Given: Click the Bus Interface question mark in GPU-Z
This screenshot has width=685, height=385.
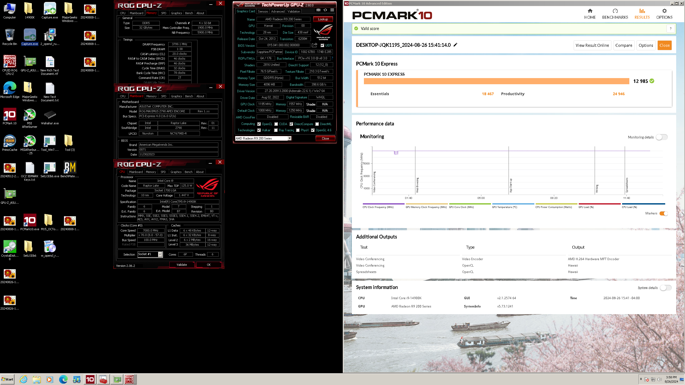Looking at the screenshot, I should click(x=332, y=58).
